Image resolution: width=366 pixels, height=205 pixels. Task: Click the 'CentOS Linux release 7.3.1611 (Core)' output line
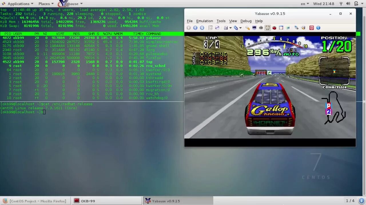tap(39, 108)
